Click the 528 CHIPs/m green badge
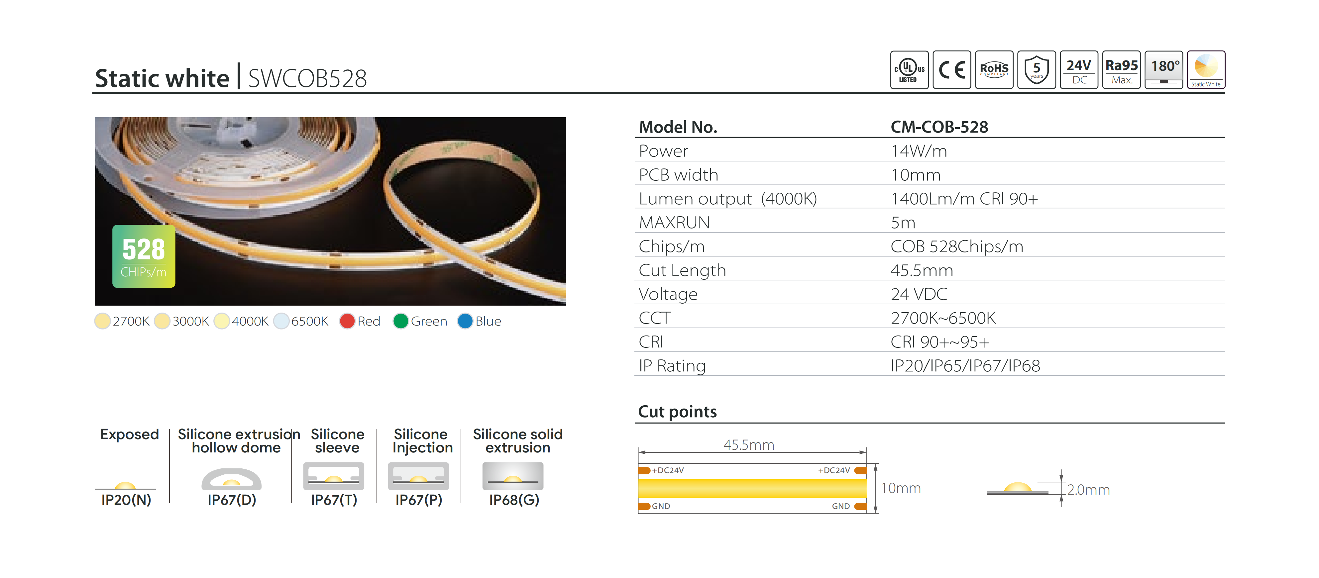 (144, 256)
